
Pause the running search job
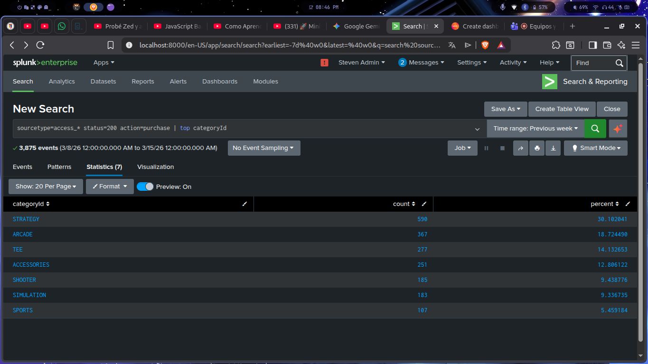[486, 148]
